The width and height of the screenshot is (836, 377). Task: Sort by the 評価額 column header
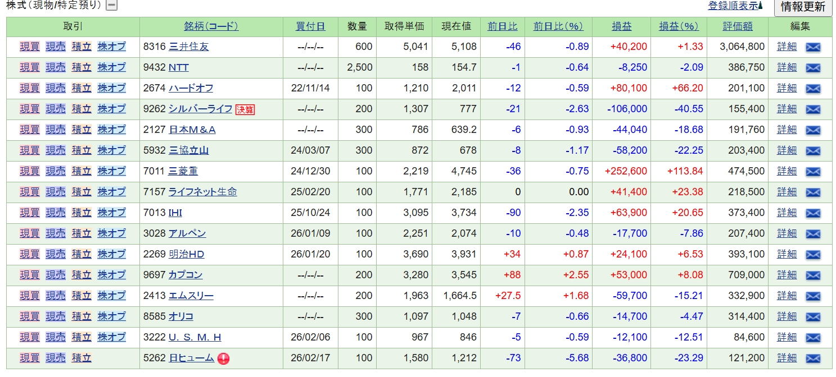pyautogui.click(x=738, y=26)
